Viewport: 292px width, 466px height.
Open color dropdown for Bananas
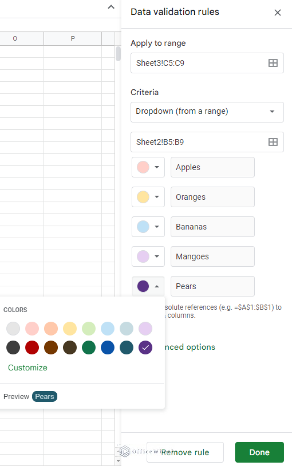click(148, 227)
